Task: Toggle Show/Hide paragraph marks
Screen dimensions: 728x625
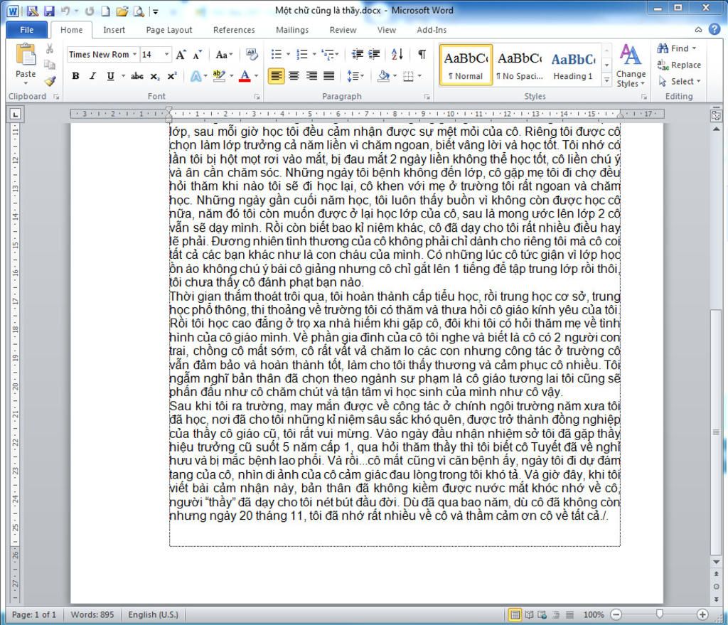Action: [422, 54]
